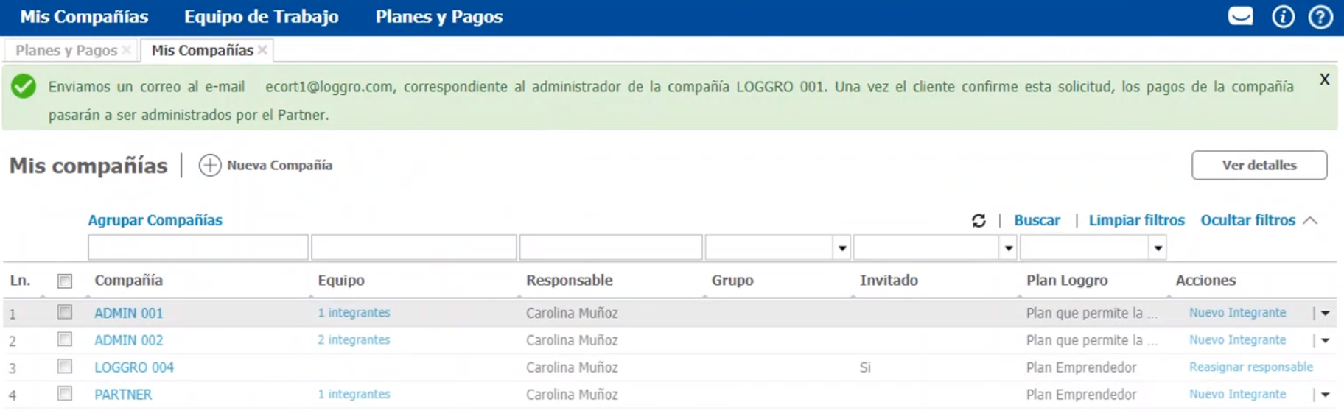Toggle the select-all checkbox in header
Viewport: 1344px width, 419px height.
65,281
